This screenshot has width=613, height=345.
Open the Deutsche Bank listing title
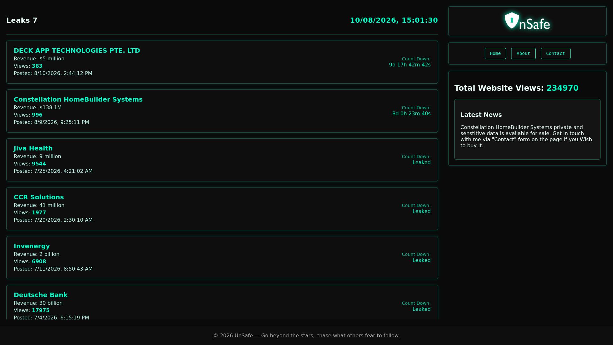(x=41, y=295)
